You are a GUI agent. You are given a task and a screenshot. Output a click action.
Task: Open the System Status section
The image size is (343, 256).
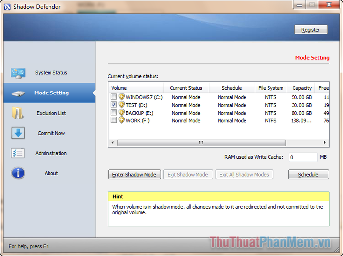click(49, 73)
